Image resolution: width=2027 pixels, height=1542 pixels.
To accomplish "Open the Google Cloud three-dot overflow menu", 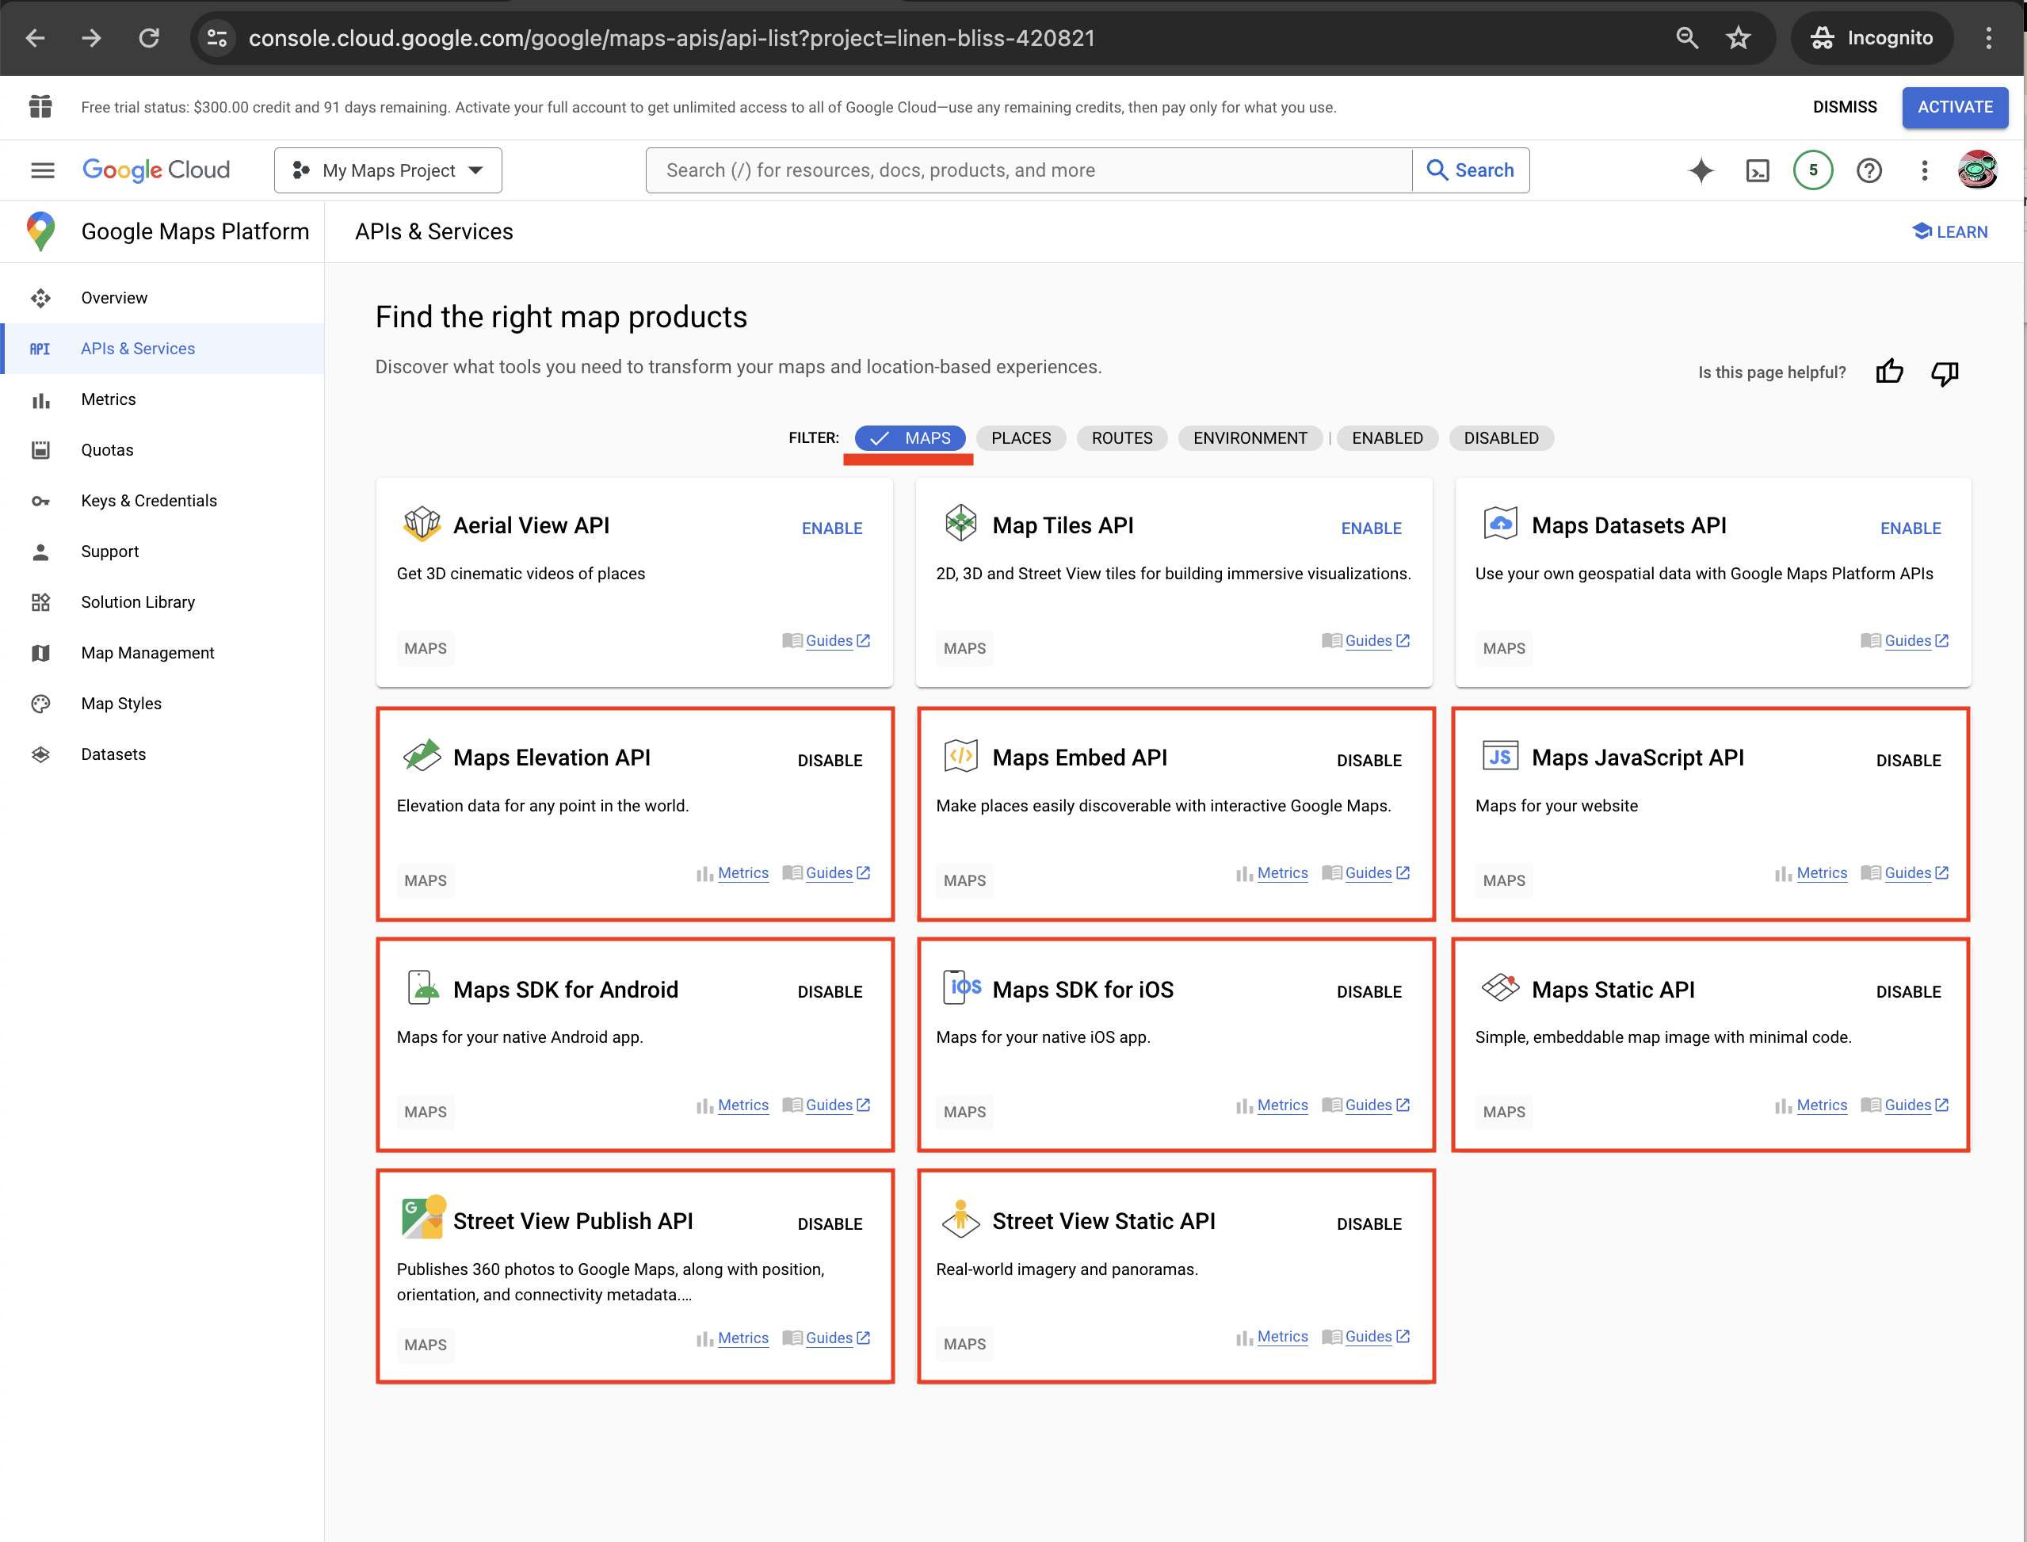I will [1924, 170].
